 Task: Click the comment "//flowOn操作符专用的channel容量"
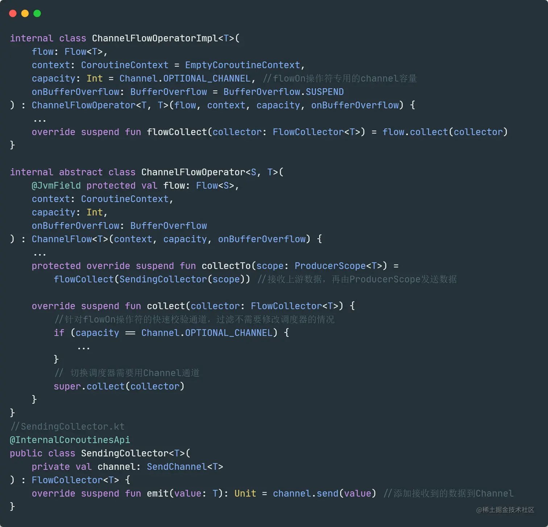pos(340,79)
